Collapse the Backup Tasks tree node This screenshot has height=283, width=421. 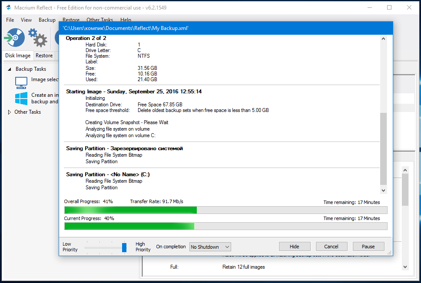click(x=10, y=69)
